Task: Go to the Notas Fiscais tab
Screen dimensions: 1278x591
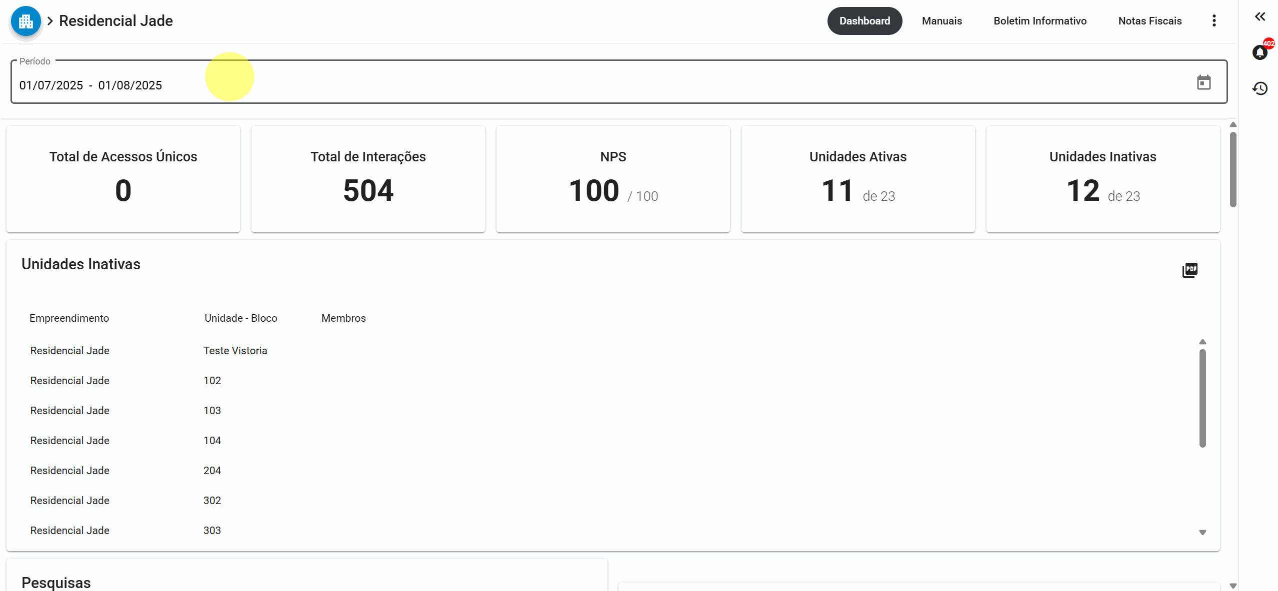Action: coord(1149,21)
